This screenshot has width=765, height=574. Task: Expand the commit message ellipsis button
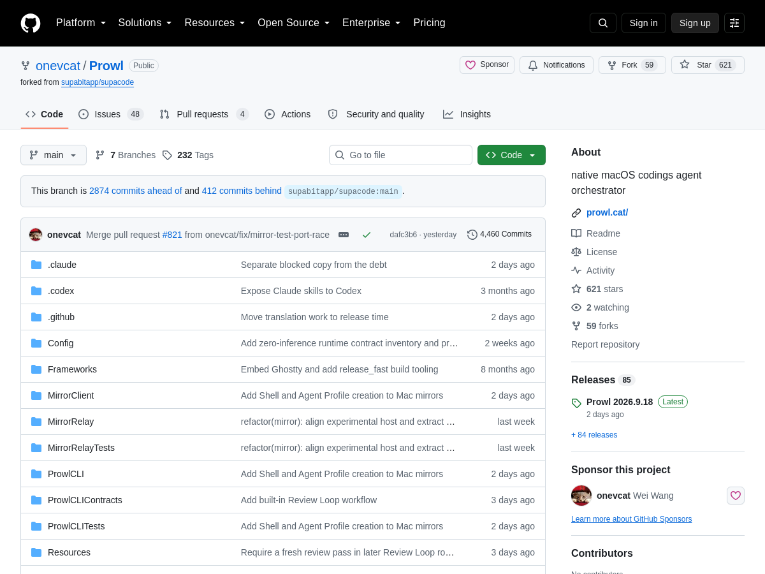(344, 235)
